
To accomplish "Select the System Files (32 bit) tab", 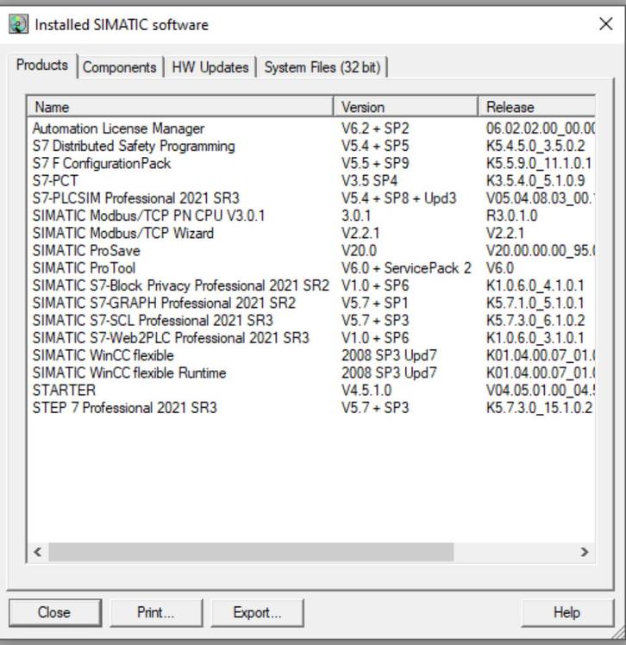I will [x=323, y=67].
